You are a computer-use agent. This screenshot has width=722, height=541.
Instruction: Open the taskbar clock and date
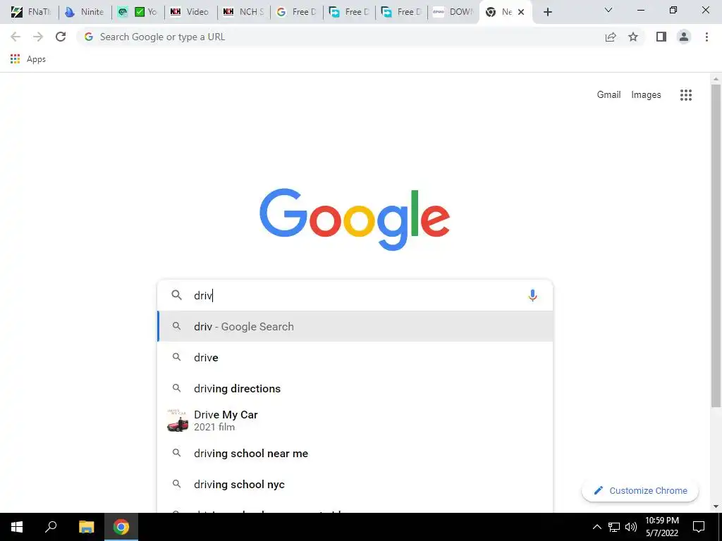(661, 527)
